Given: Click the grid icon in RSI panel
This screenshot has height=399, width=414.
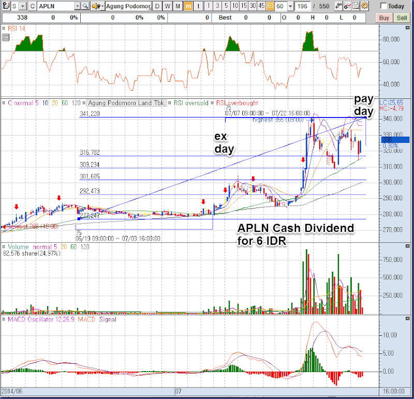Looking at the screenshot, I should (6, 37).
